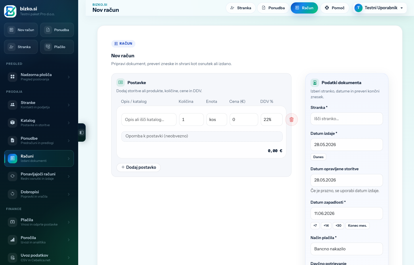
Task: Click the Plačilo quick action button
Action: tap(57, 47)
